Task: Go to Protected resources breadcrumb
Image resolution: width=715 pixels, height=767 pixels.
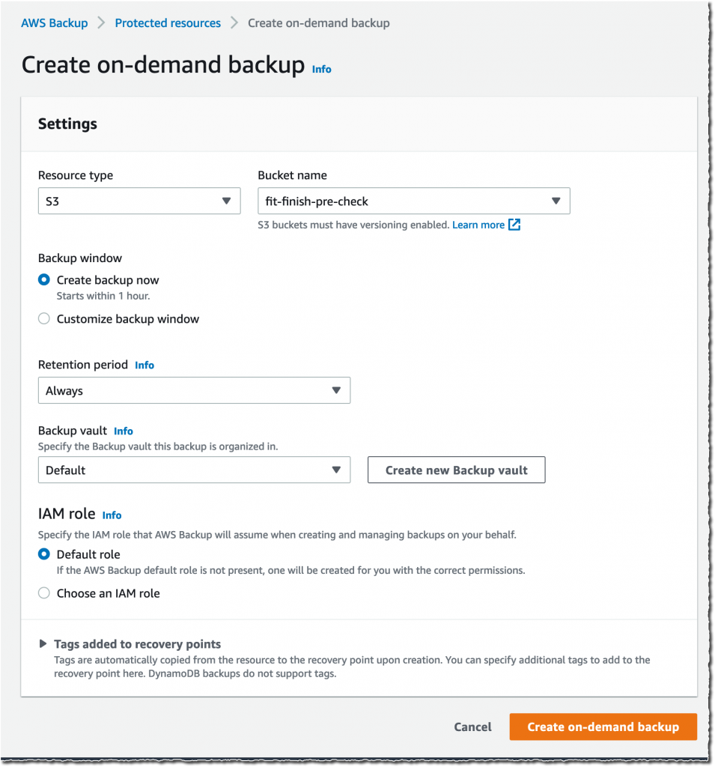Action: [167, 22]
